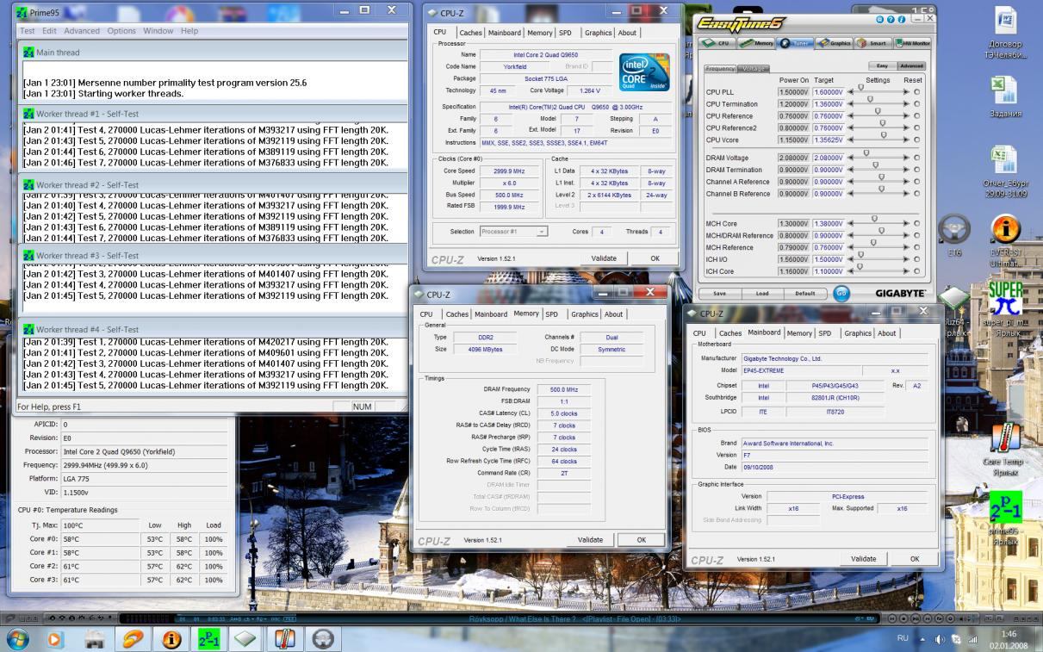
Task: Open the CPU tab icon in EasyTune6
Action: coord(717,43)
